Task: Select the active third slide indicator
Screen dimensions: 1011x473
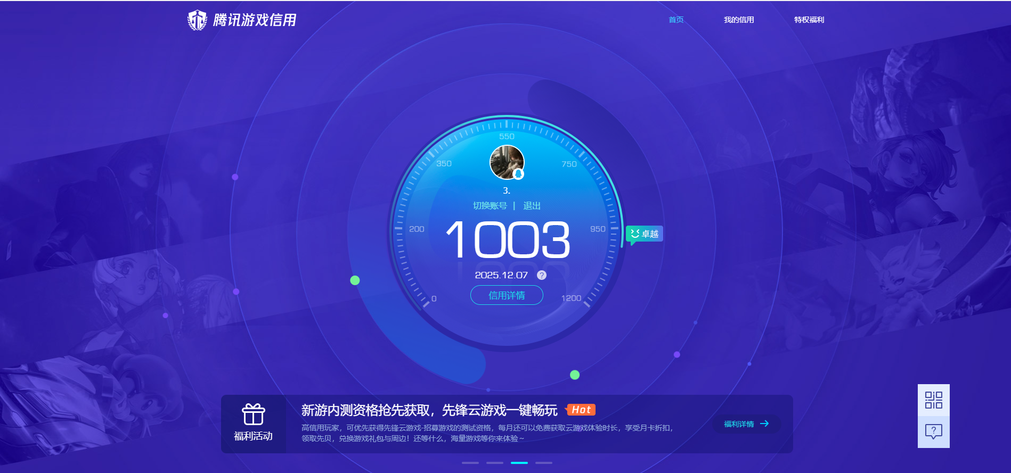Action: tap(519, 463)
